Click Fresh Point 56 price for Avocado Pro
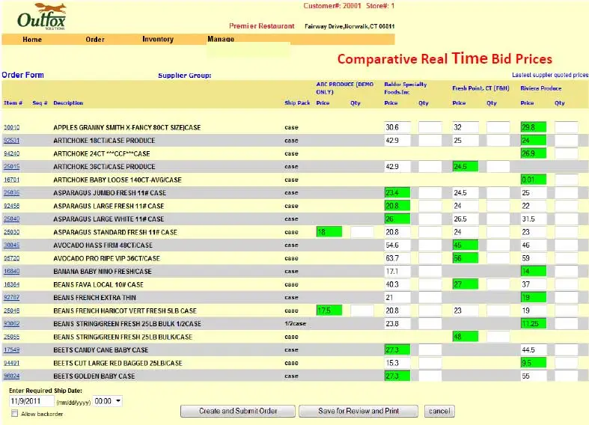This screenshot has width=589, height=425. point(465,258)
